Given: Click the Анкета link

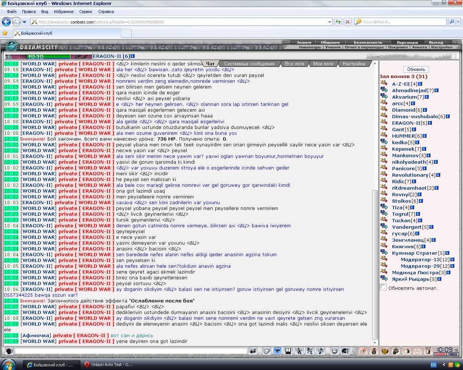Looking at the screenshot, I should [x=419, y=47].
